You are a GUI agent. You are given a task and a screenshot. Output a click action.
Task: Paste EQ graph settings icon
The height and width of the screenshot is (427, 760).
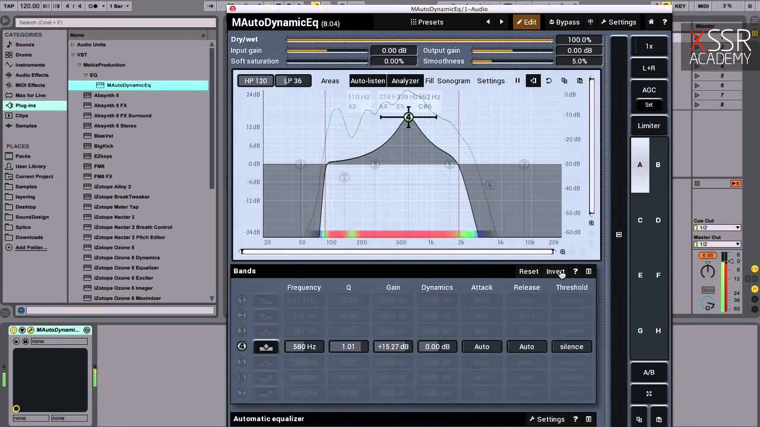[x=579, y=81]
